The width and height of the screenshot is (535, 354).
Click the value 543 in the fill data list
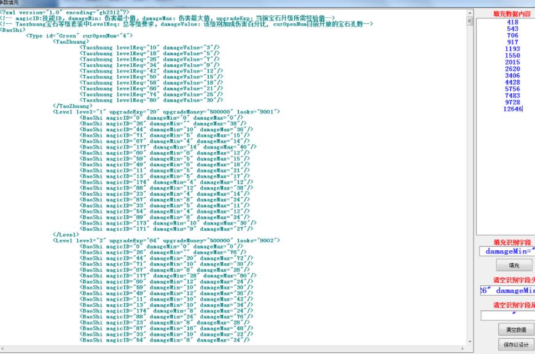click(x=512, y=29)
